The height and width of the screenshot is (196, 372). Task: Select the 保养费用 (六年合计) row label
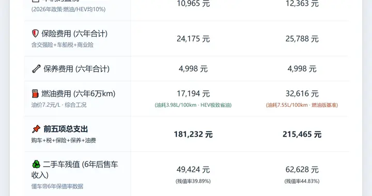coord(76,69)
